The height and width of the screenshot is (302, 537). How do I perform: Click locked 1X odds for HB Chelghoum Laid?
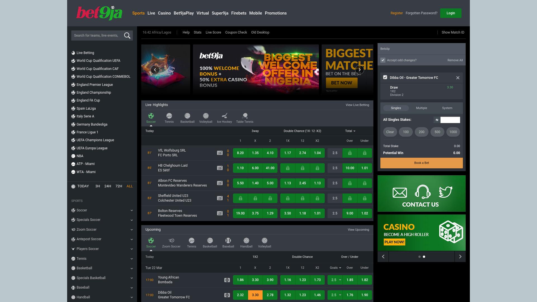pyautogui.click(x=288, y=168)
